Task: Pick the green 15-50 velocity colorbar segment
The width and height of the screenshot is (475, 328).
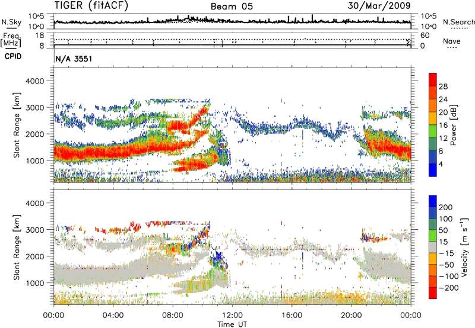Action: pyautogui.click(x=433, y=236)
